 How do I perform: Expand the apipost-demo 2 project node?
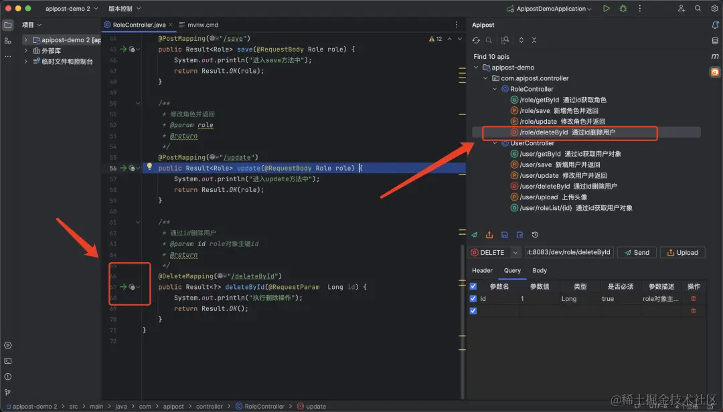coord(26,40)
